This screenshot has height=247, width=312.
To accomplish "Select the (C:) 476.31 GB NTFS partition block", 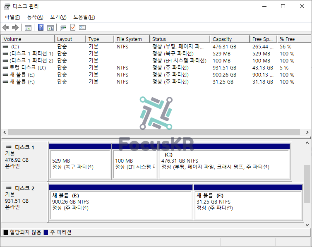I will pos(224,161).
